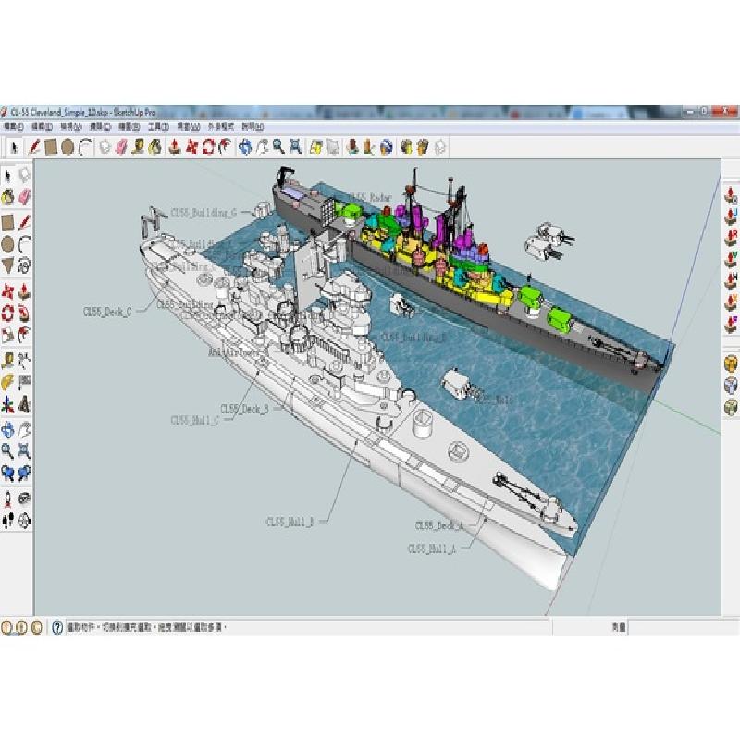Select the Walk footprints tool
The image size is (740, 740).
[8, 521]
